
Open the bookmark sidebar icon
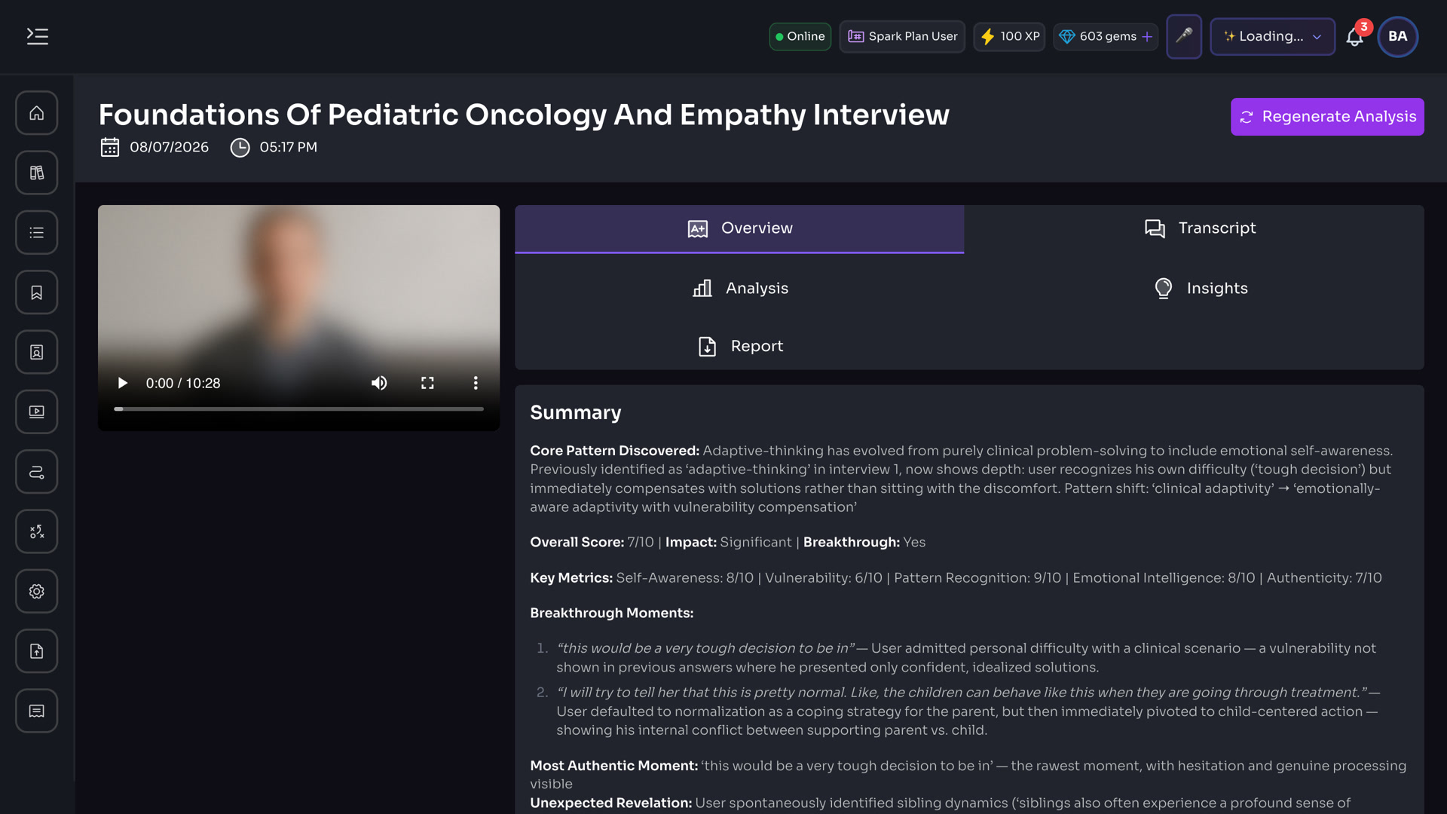[x=36, y=292]
